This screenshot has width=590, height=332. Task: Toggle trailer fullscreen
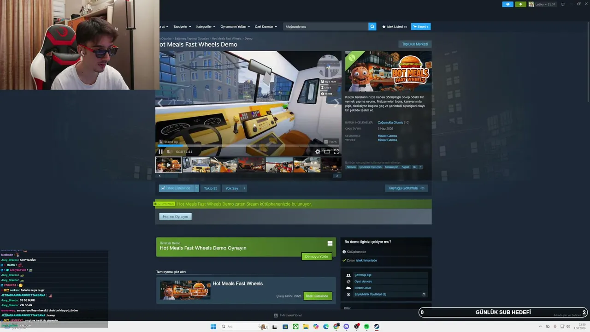click(x=336, y=152)
